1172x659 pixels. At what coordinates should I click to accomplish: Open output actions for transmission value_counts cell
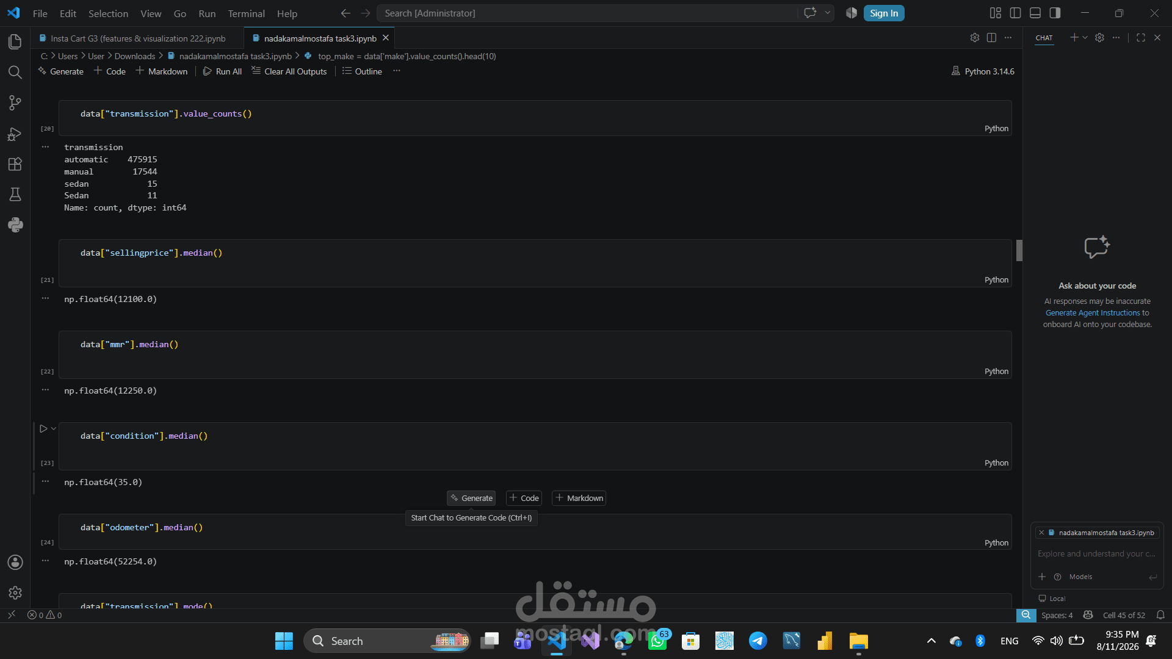[x=45, y=147]
